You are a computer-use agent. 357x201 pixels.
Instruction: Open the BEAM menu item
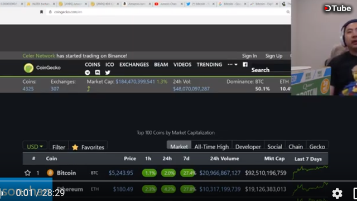pyautogui.click(x=161, y=65)
